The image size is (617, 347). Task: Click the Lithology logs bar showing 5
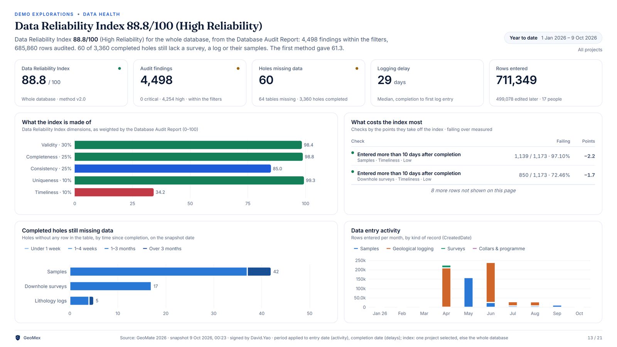click(82, 301)
